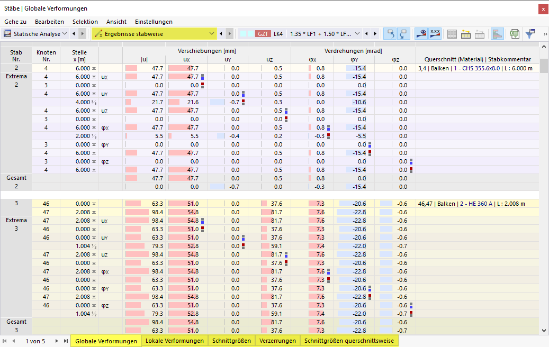
Task: Click the next page arrow near 1 von 5
Action: [x=56, y=341]
